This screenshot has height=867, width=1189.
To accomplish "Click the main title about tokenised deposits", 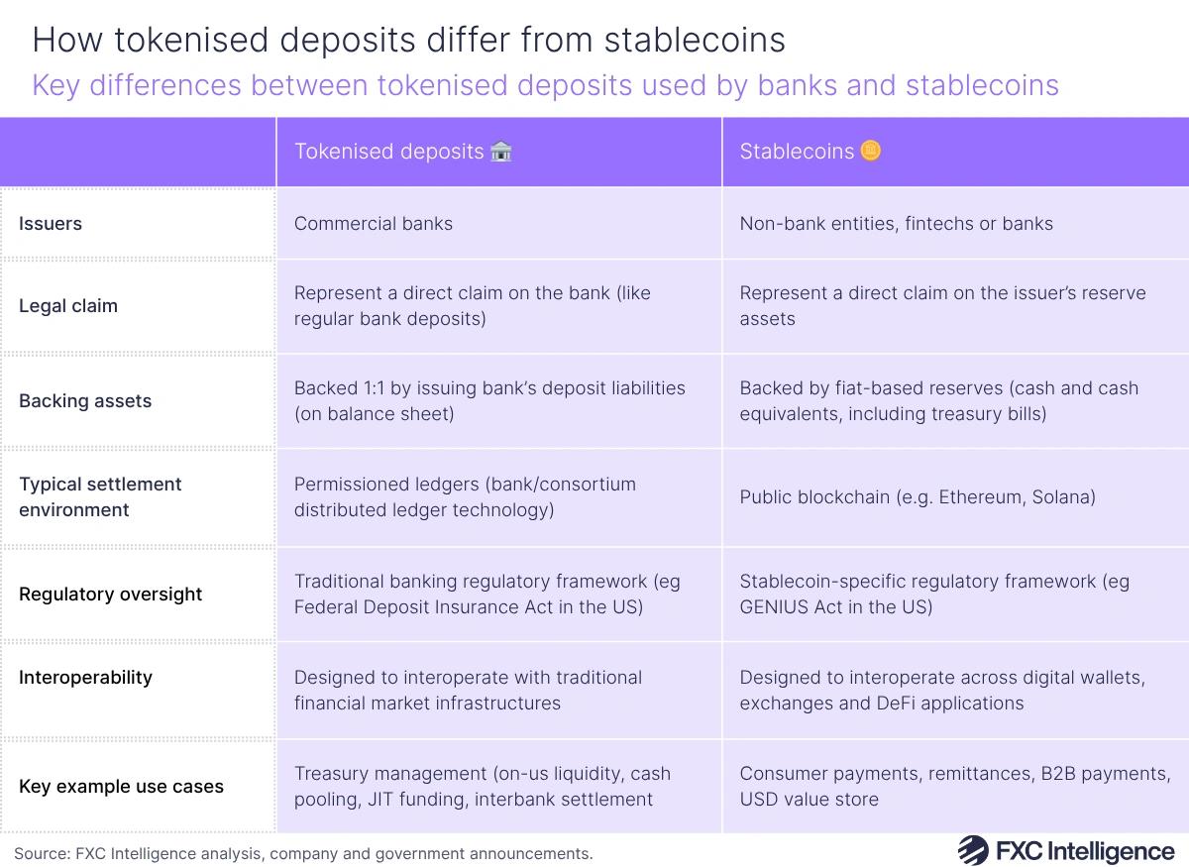I will [x=408, y=40].
